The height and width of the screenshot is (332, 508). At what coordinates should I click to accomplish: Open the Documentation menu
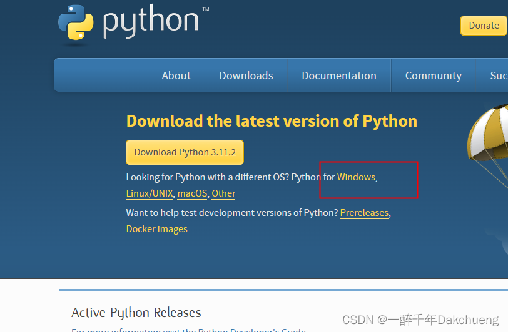click(339, 76)
